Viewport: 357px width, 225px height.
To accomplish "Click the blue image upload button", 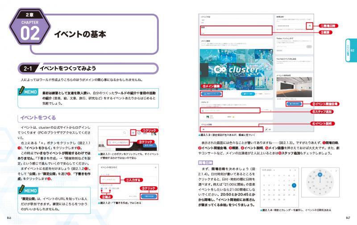I will click(x=211, y=94).
